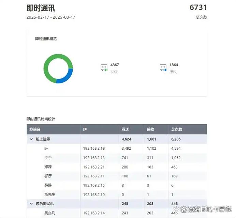Sort by 总次数 column header
This screenshot has height=218, width=236.
(x=177, y=129)
